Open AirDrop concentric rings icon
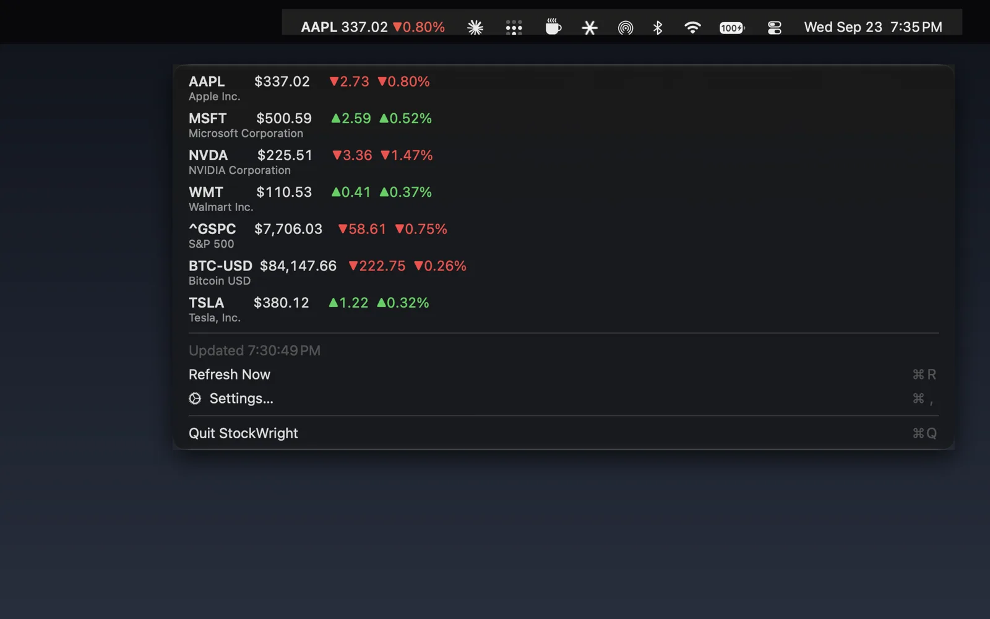The width and height of the screenshot is (990, 619). point(626,28)
